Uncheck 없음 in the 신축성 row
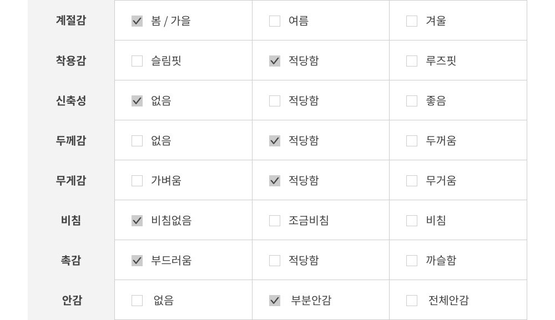 [x=137, y=101]
